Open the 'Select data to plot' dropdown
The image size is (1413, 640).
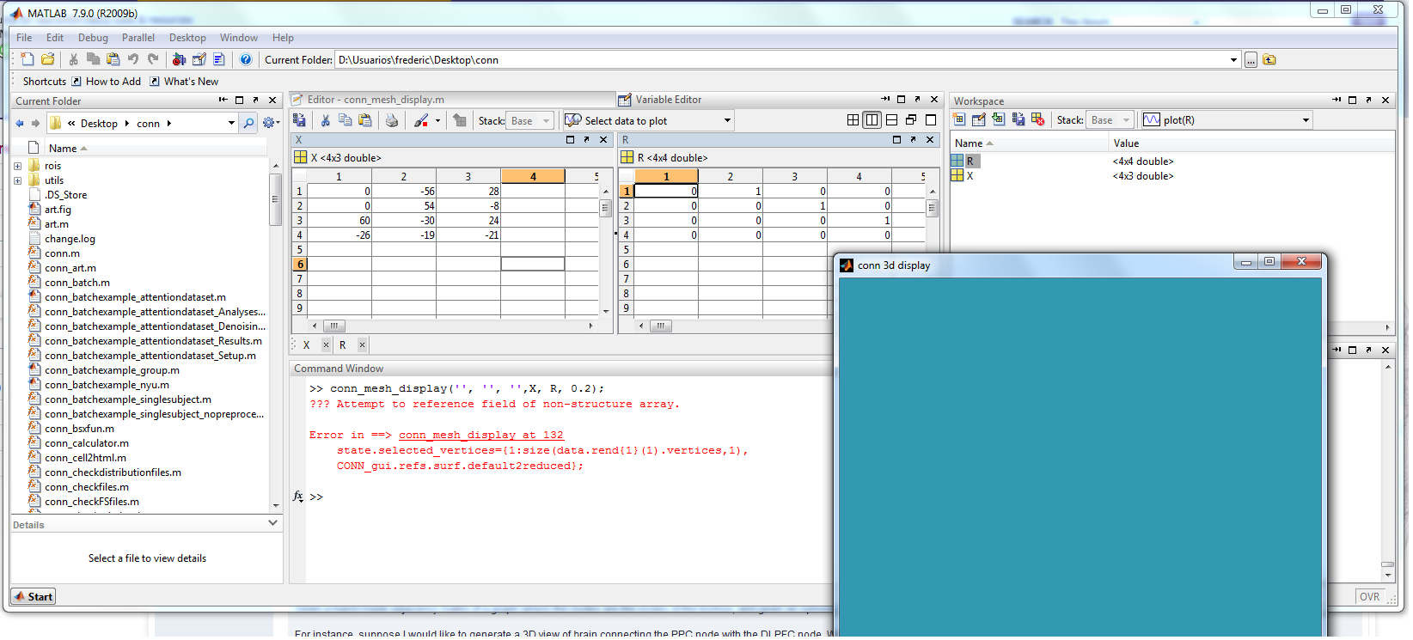727,121
